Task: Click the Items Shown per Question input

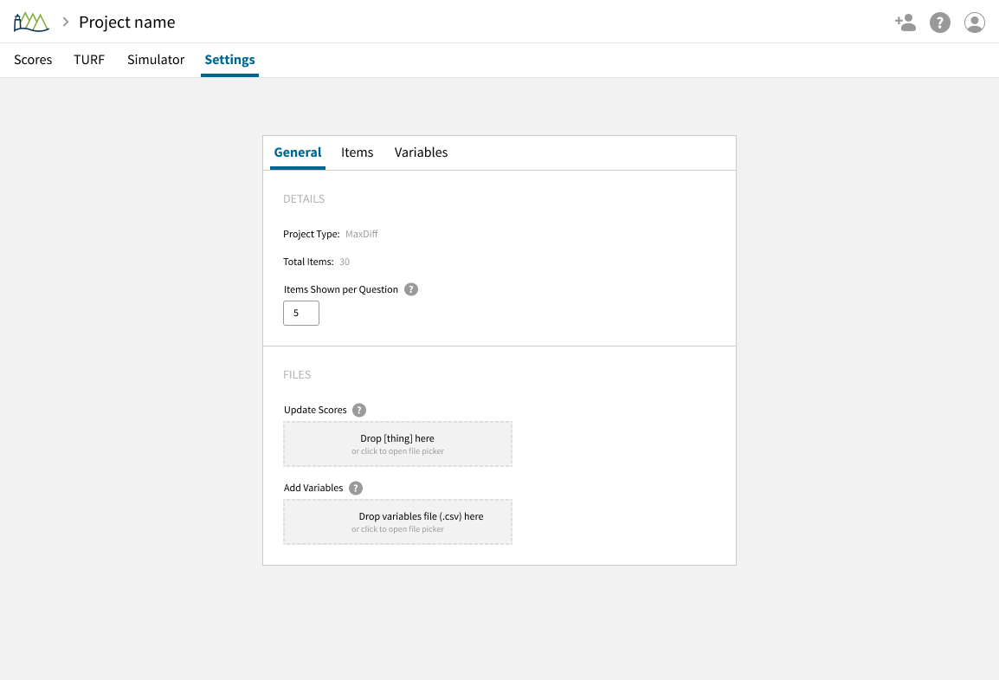Action: pyautogui.click(x=301, y=313)
